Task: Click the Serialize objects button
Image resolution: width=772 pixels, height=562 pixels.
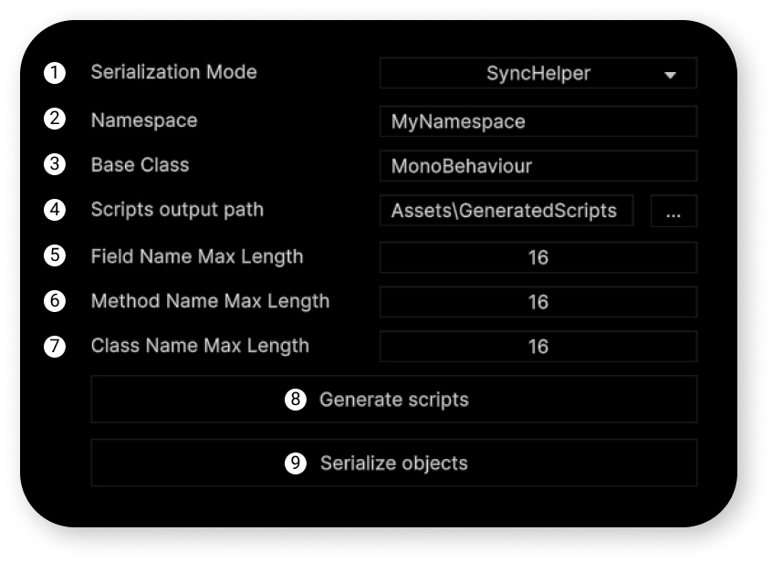Action: (x=394, y=463)
